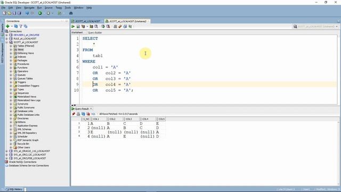Open the Source menu
This screenshot has width=341, height=192.
point(48,7)
